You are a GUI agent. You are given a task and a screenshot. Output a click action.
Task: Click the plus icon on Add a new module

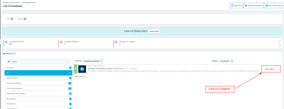coord(267,6)
